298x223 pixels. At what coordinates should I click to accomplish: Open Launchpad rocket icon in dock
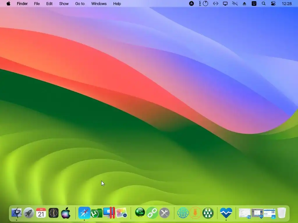click(29, 213)
